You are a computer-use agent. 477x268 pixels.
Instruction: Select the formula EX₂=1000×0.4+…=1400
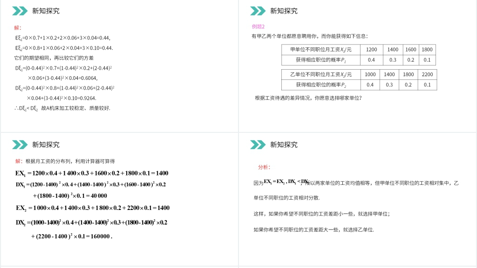coord(93,208)
